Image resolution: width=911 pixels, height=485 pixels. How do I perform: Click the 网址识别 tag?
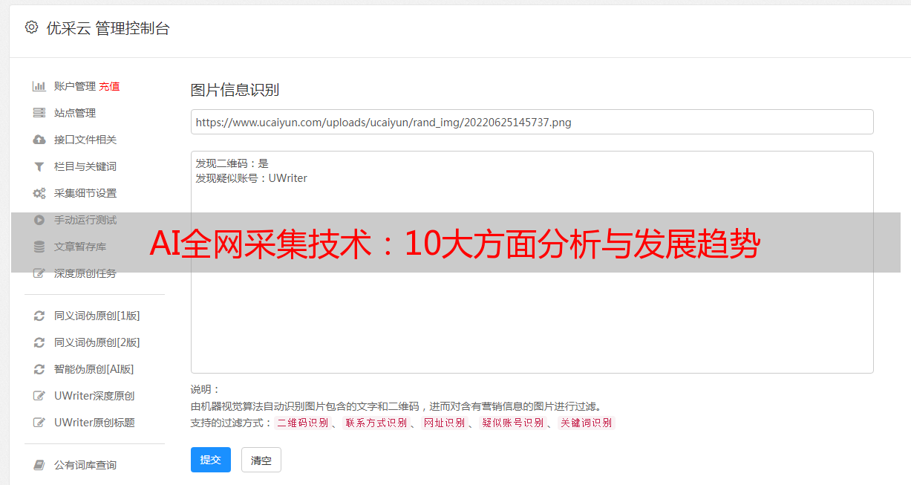(x=444, y=423)
